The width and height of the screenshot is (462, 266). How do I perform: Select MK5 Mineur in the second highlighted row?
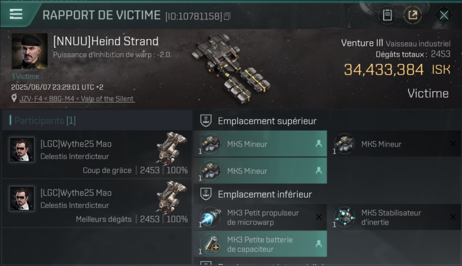tap(260, 171)
